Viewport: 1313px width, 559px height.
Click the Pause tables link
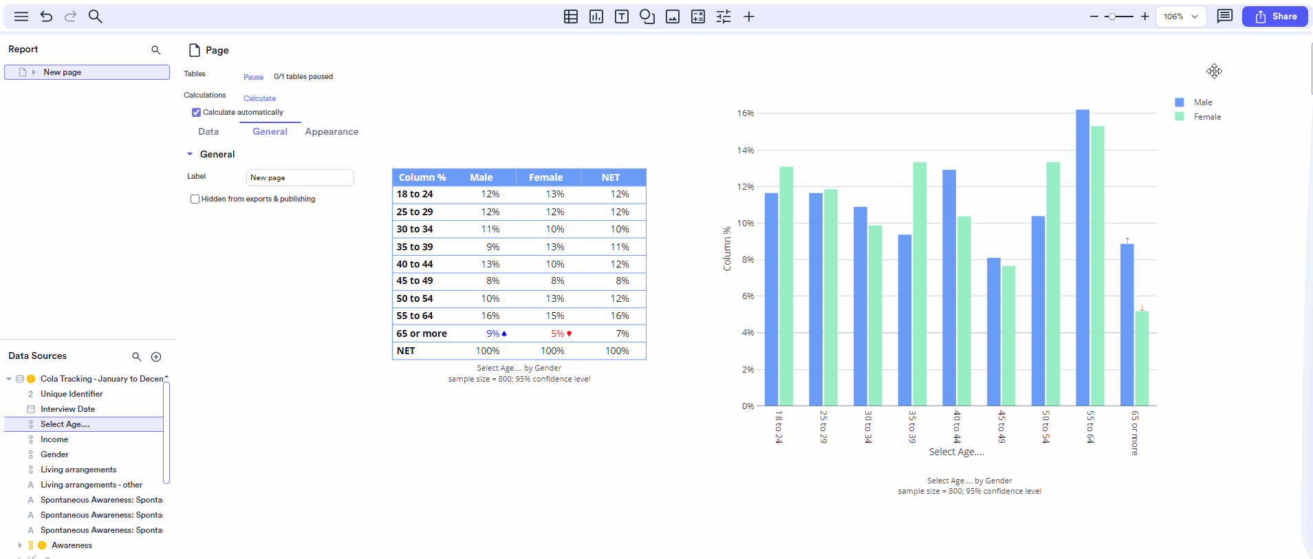253,77
